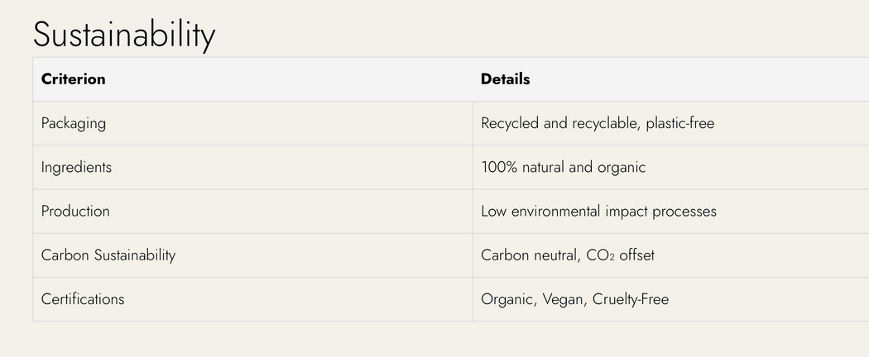Viewport: 869px width, 357px height.
Task: Click 'Organic, Vegan, Cruelty-Free' cell
Action: tap(574, 298)
